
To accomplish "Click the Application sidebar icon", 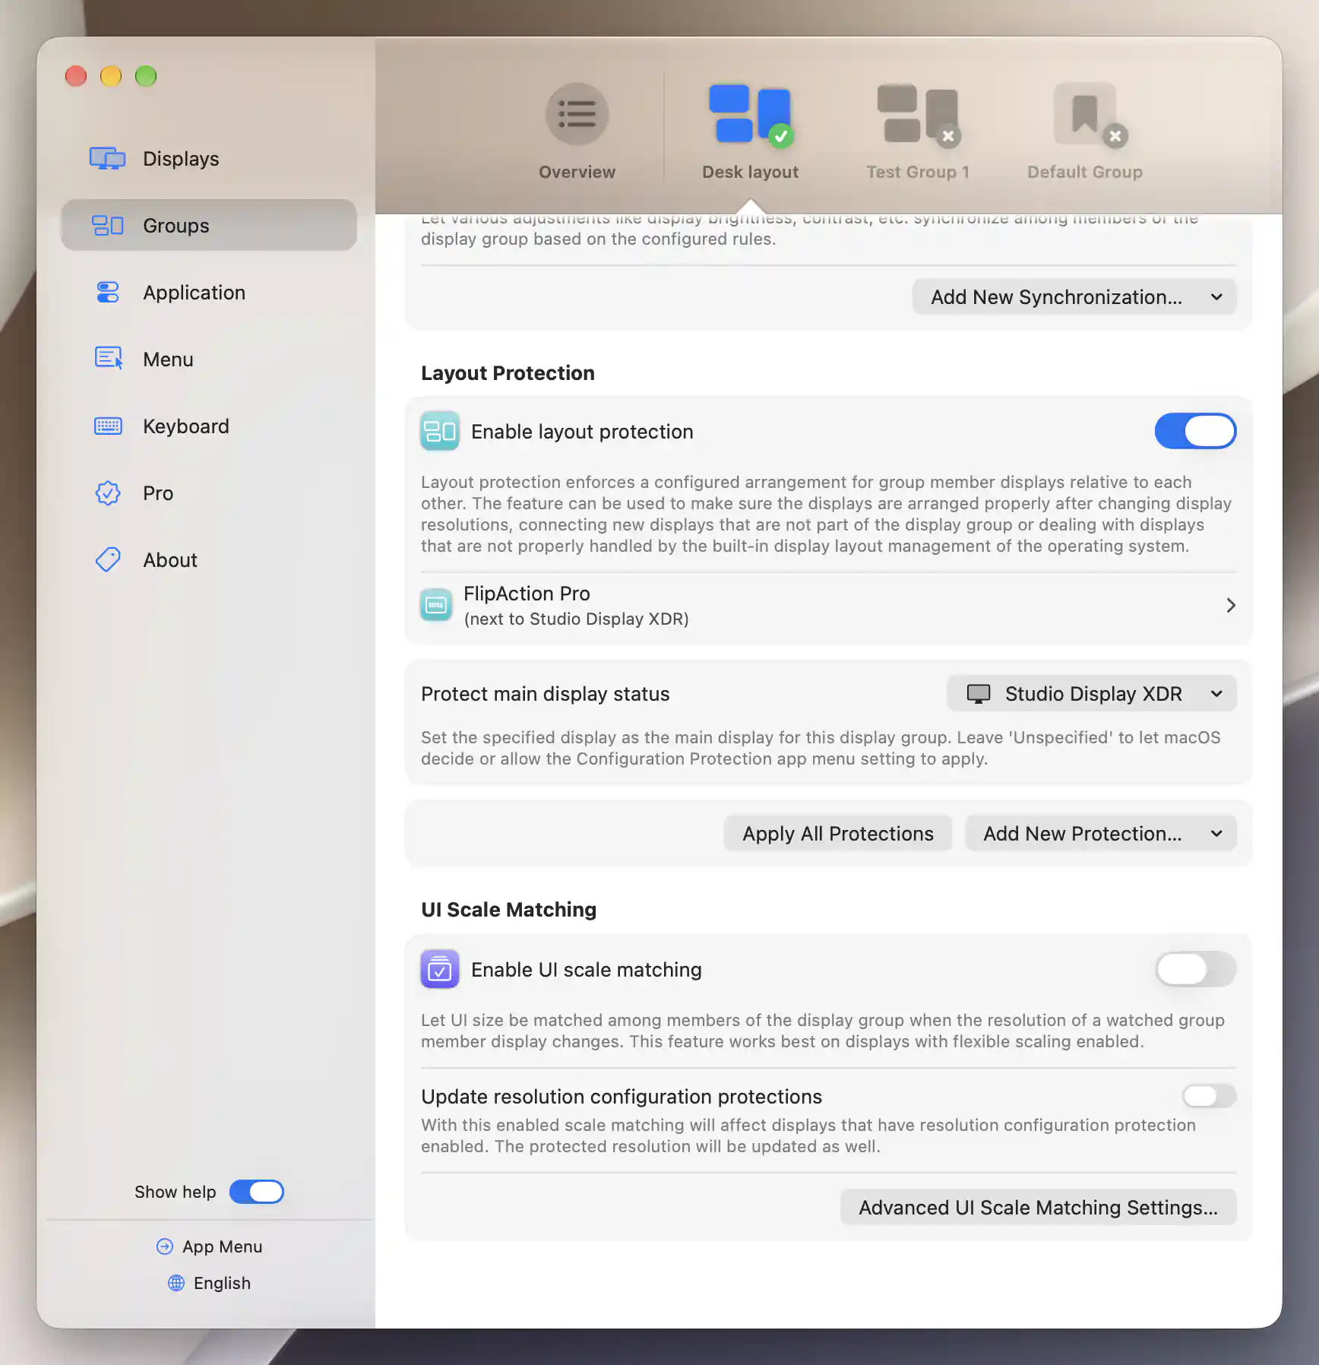I will pyautogui.click(x=107, y=292).
